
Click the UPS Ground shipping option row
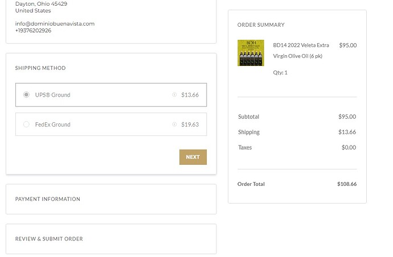[x=111, y=95]
